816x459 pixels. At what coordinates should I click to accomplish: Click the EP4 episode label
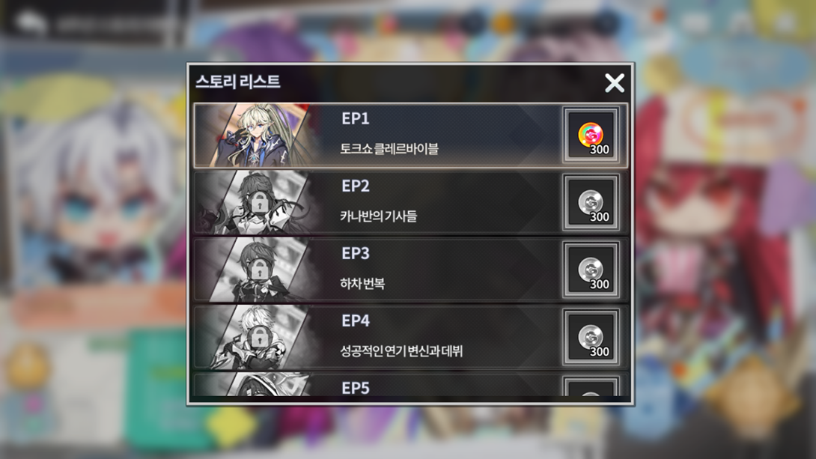pos(356,320)
